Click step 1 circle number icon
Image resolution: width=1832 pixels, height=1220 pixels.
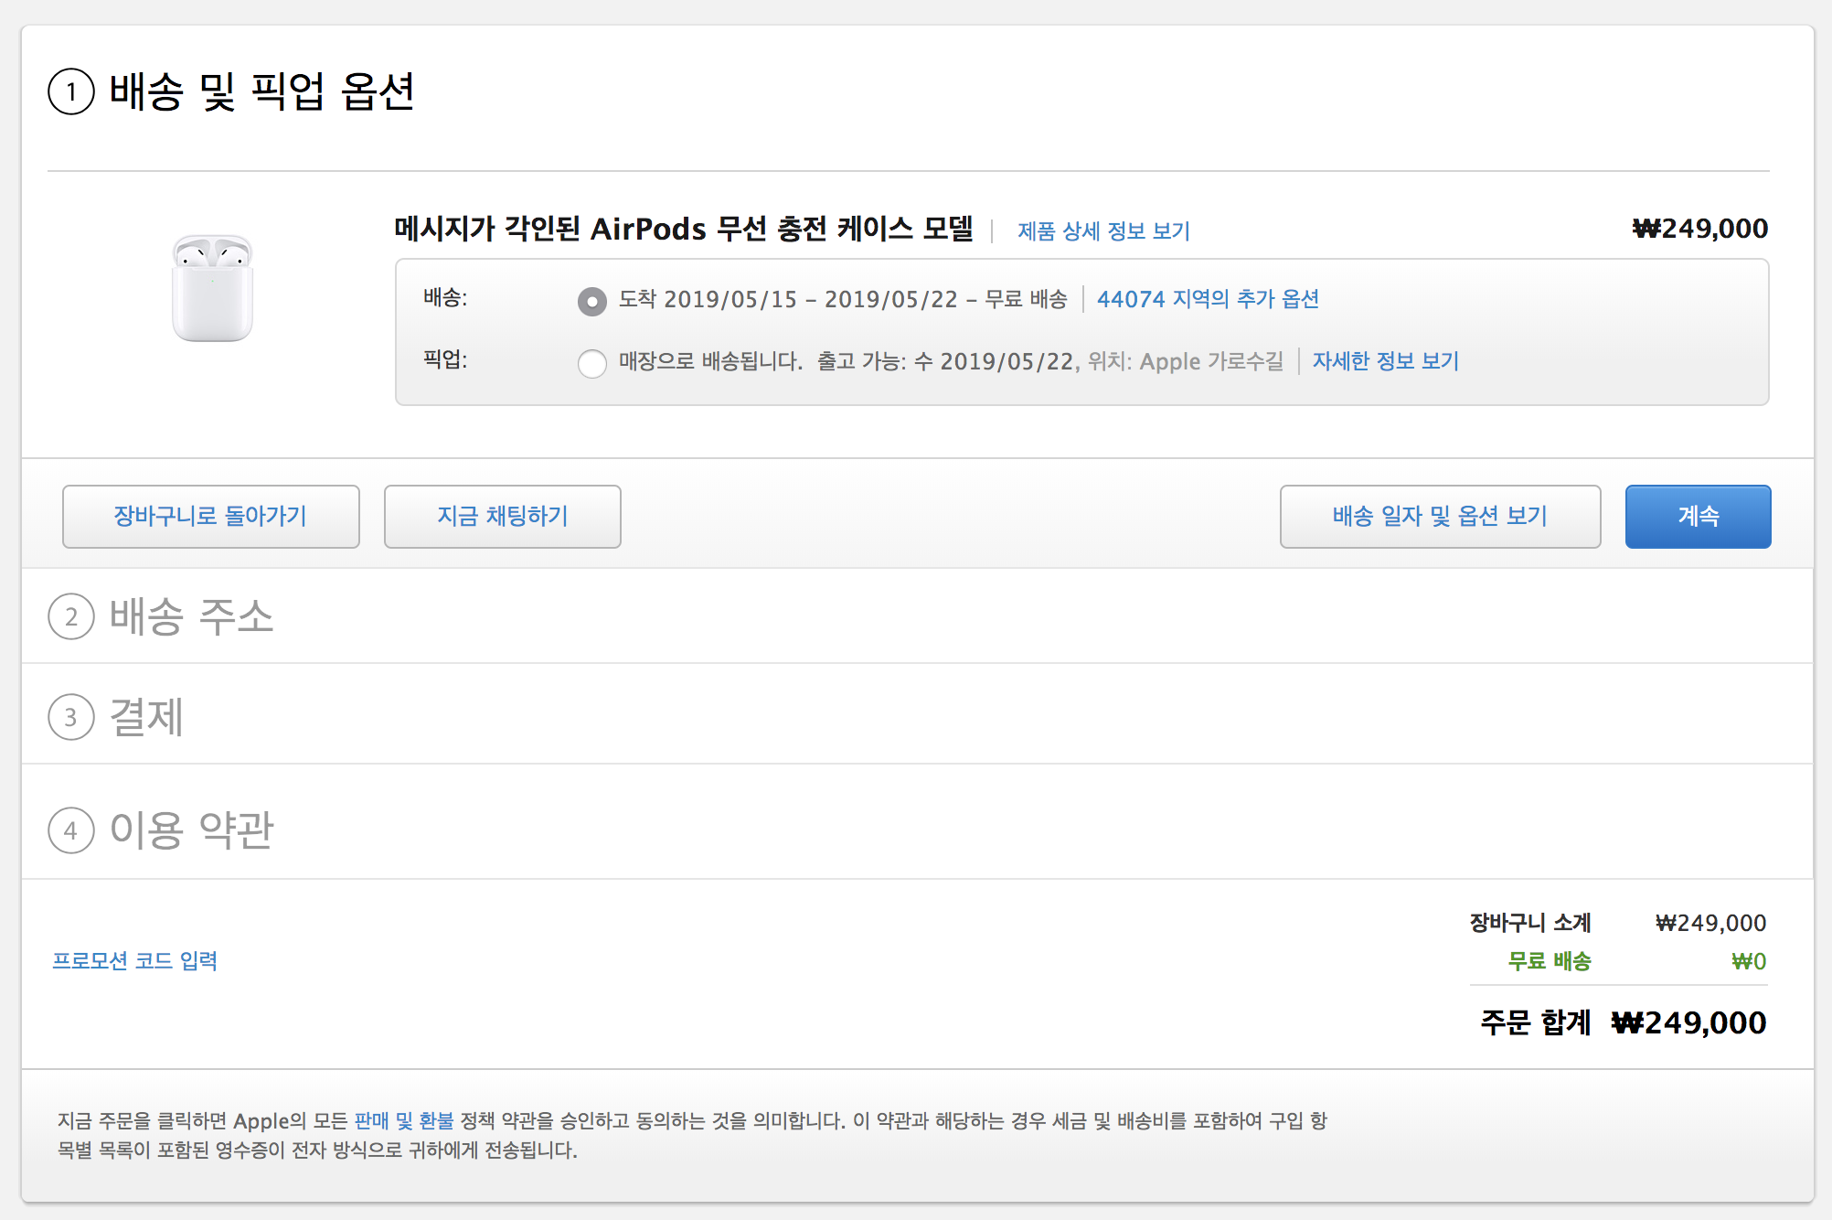[x=71, y=91]
